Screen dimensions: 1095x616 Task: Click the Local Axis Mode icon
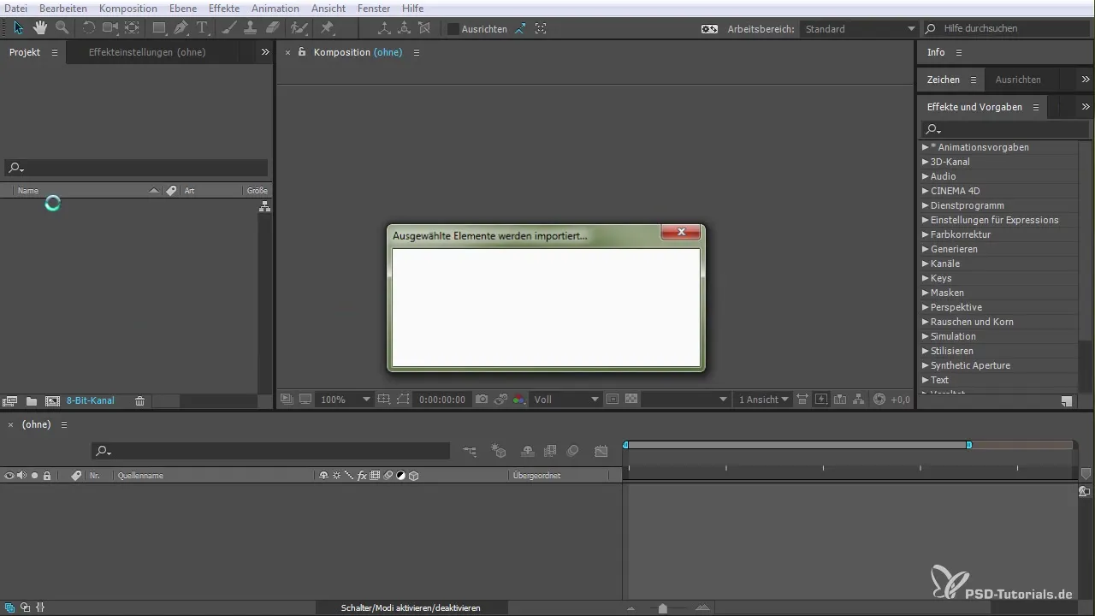[x=384, y=28]
